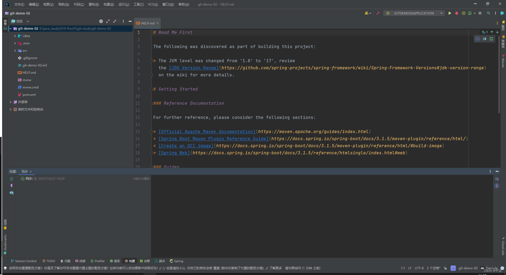
Task: Expand the .mvn folder
Action: tap(15, 43)
